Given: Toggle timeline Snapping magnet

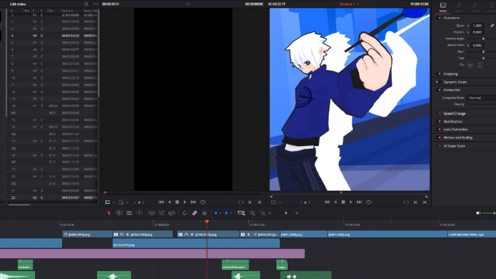Looking at the screenshot, I should (x=185, y=213).
